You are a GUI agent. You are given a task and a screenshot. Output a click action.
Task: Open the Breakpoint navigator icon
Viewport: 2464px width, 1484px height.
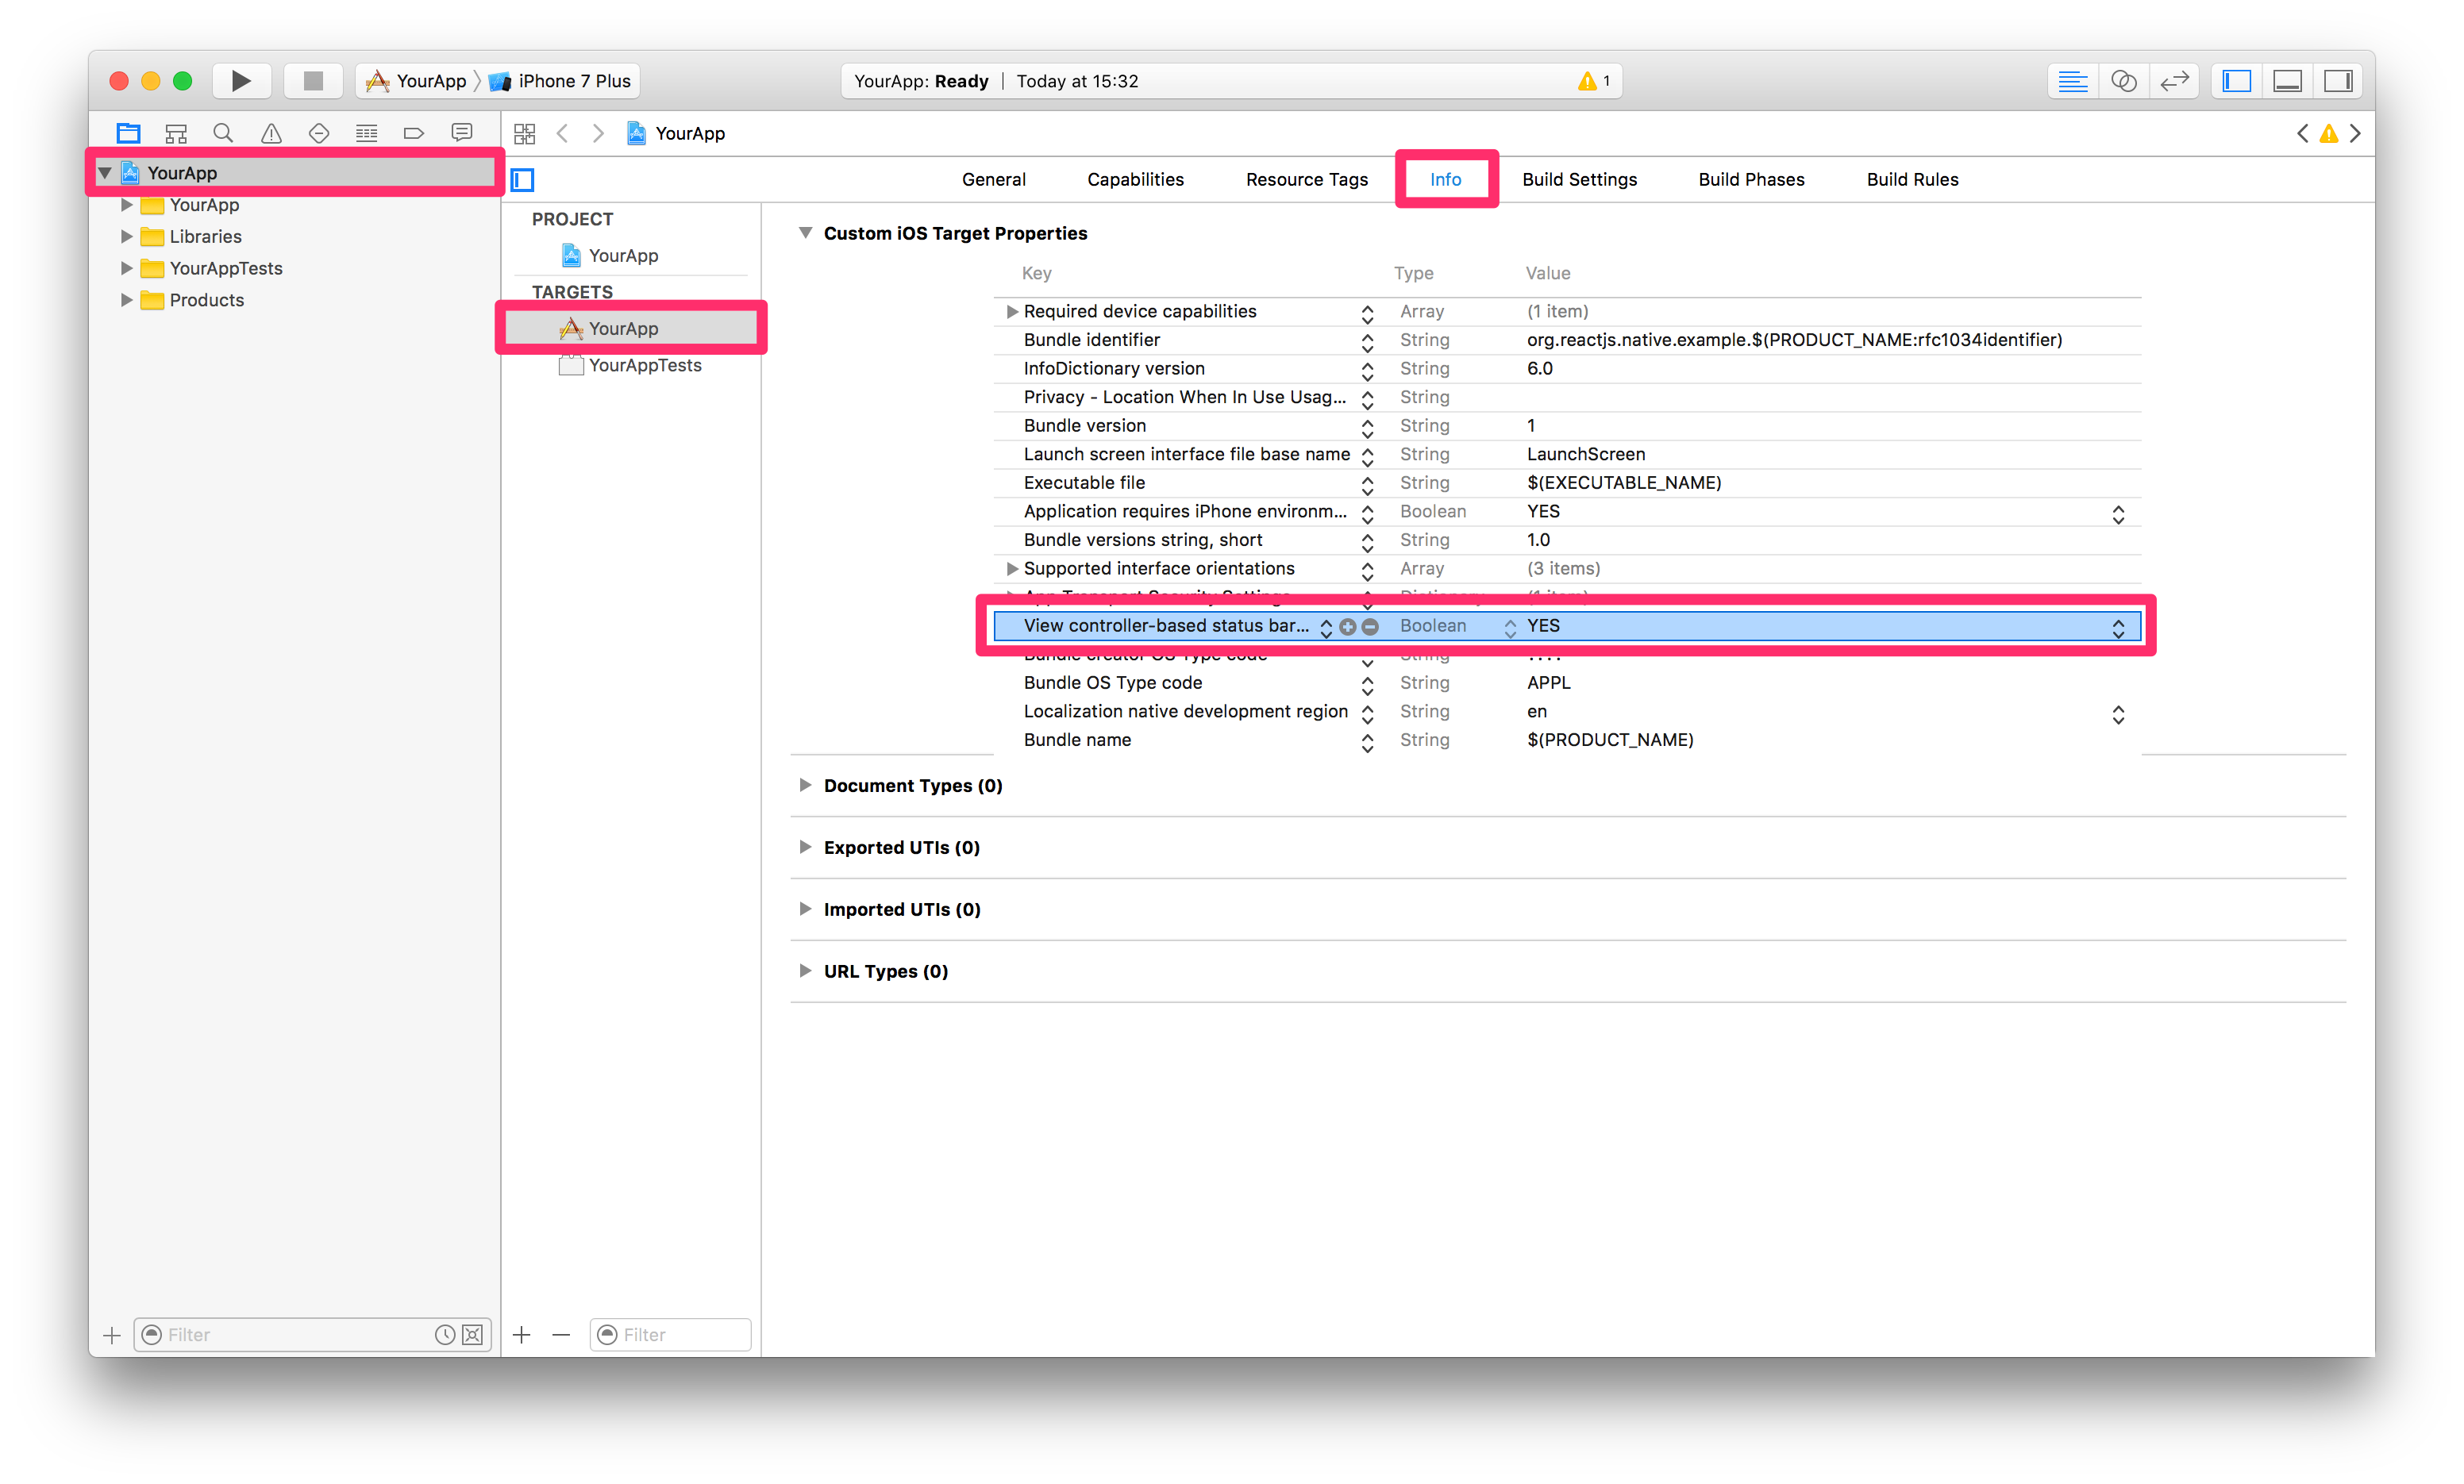(x=414, y=133)
